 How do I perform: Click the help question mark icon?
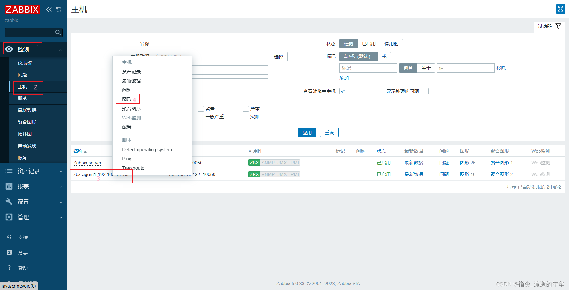click(x=9, y=268)
